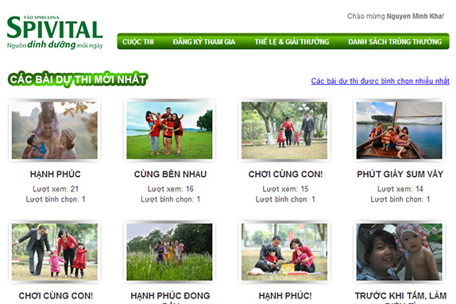View PHÚT GIÂY SUM VẦY boat photo
The image size is (456, 304).
tap(400, 130)
